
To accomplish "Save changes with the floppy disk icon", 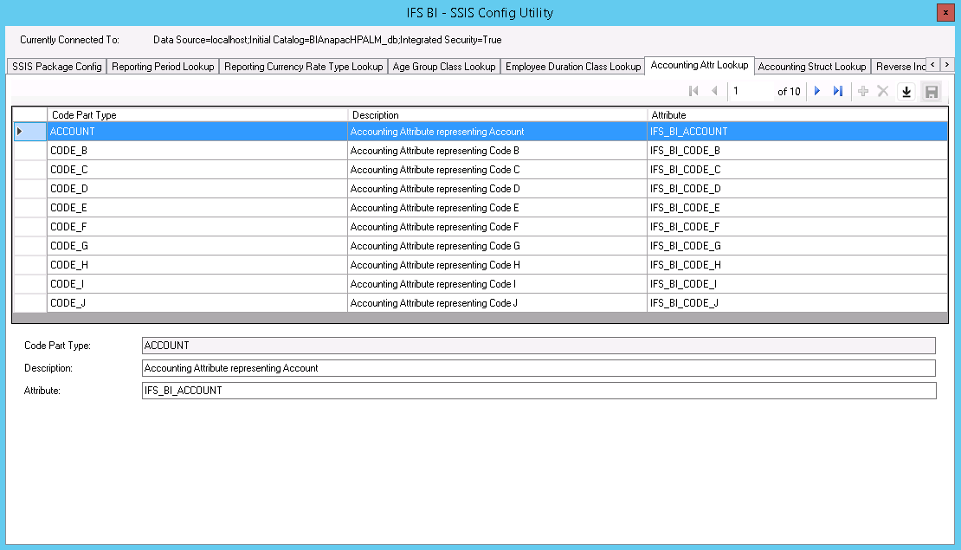I will point(931,91).
